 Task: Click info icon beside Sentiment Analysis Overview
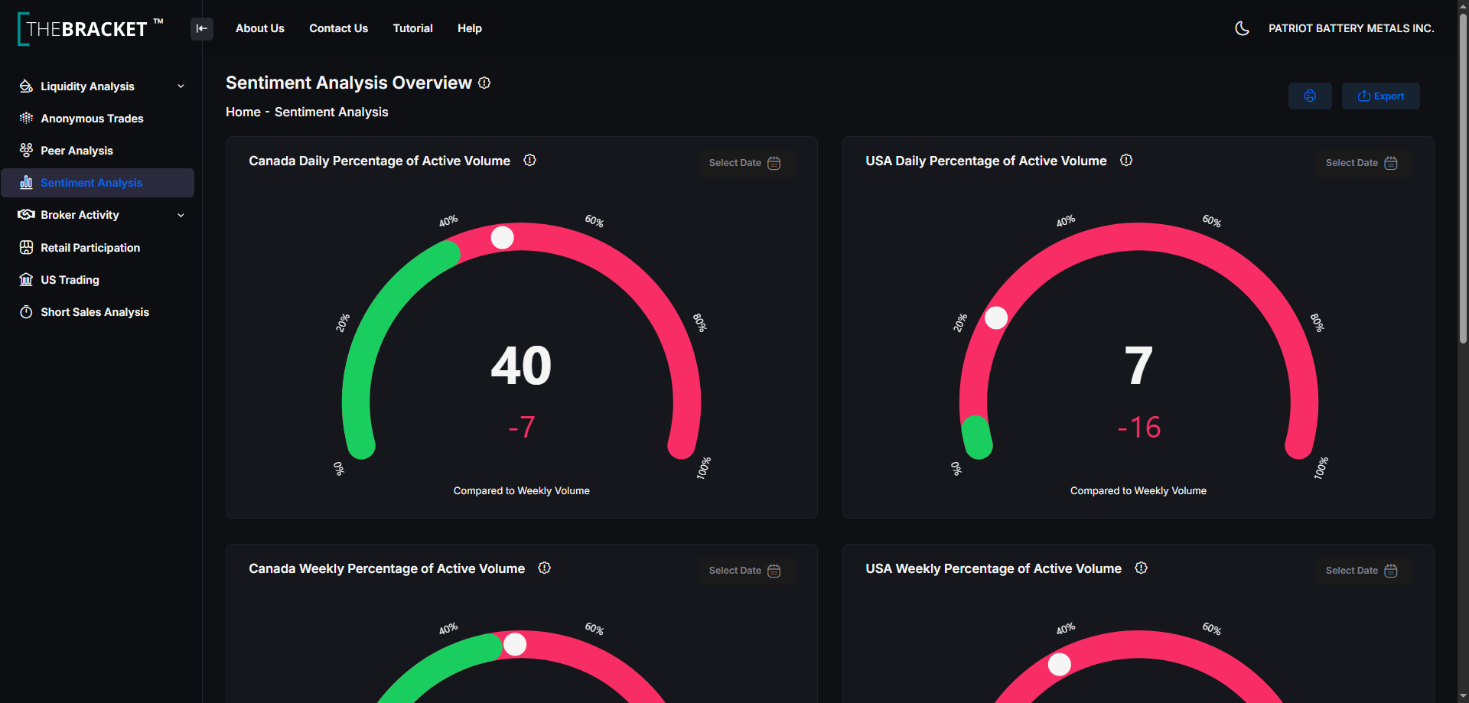tap(484, 83)
